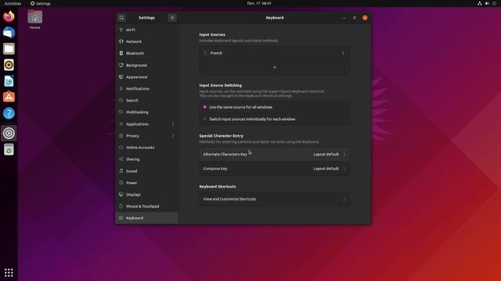Open Compose Key Layout default option
Screen dimensions: 501x281
(330, 169)
